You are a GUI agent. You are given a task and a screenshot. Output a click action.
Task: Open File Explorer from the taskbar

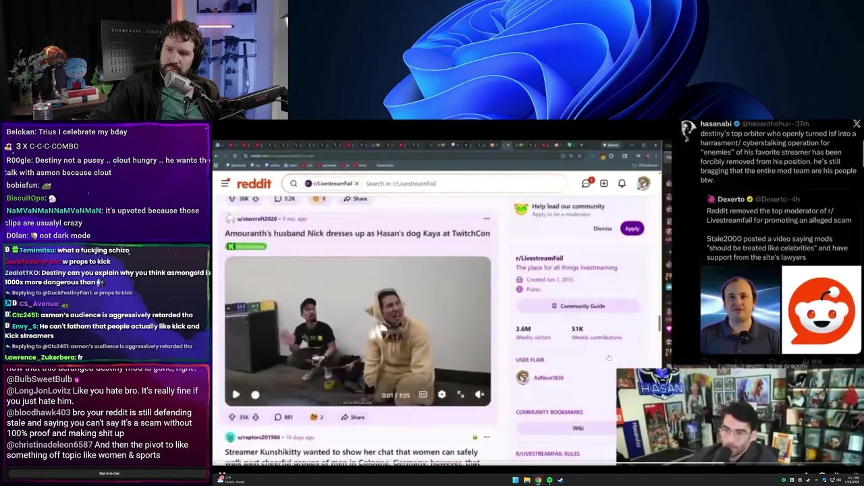coord(526,481)
